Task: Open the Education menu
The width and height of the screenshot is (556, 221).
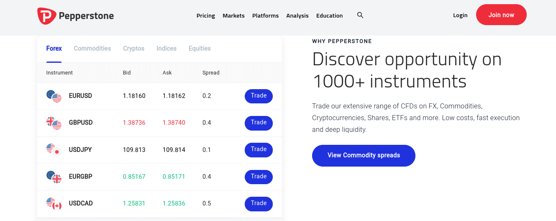Action: click(329, 15)
